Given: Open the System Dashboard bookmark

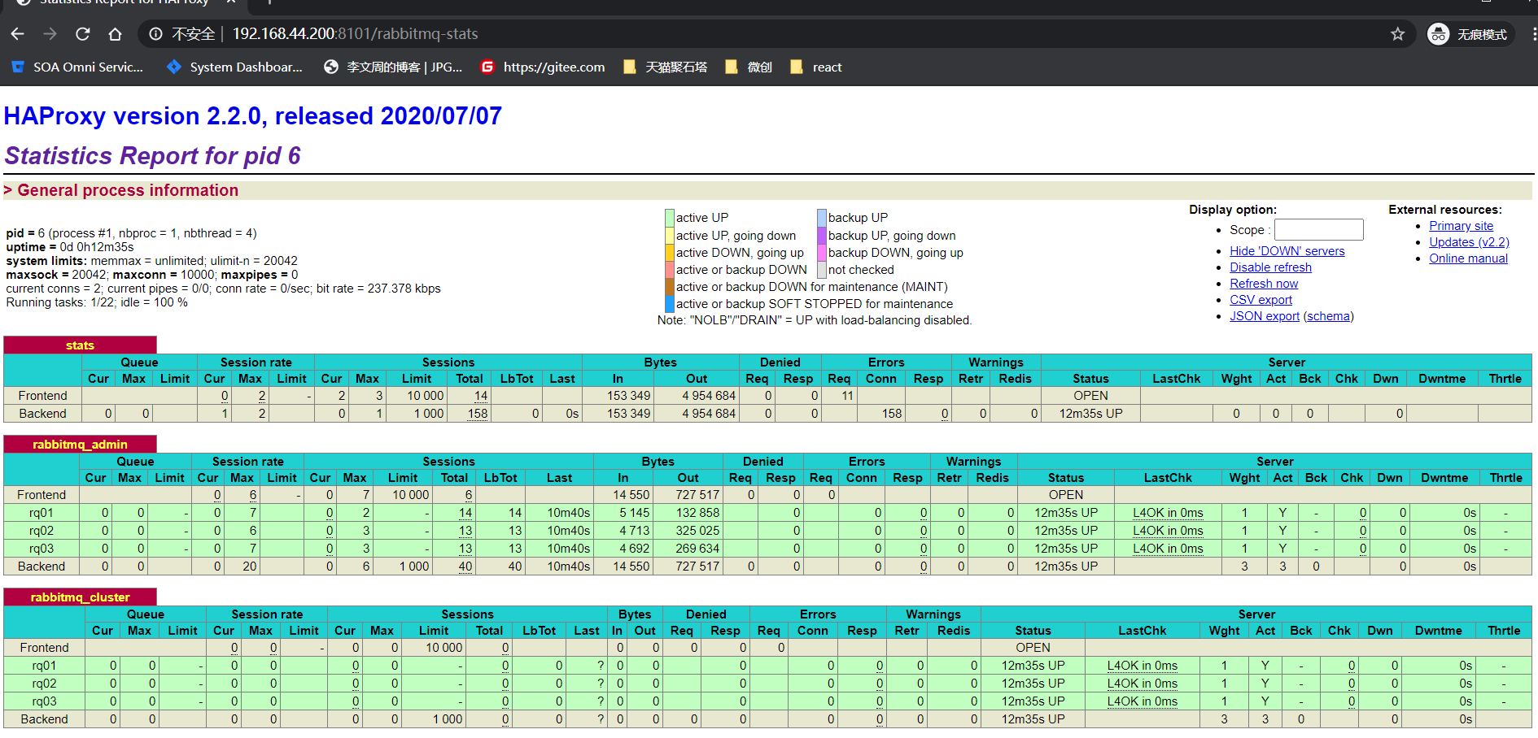Looking at the screenshot, I should (234, 67).
